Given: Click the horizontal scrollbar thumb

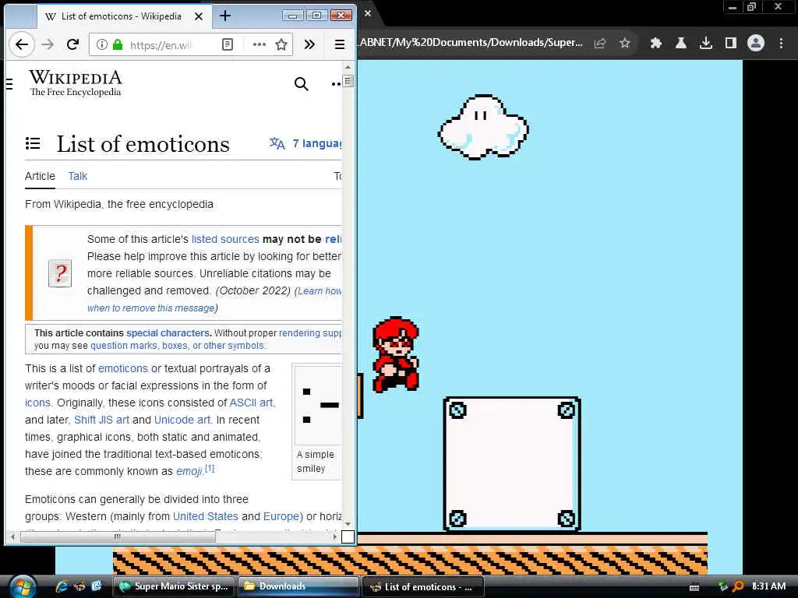Looking at the screenshot, I should [118, 537].
